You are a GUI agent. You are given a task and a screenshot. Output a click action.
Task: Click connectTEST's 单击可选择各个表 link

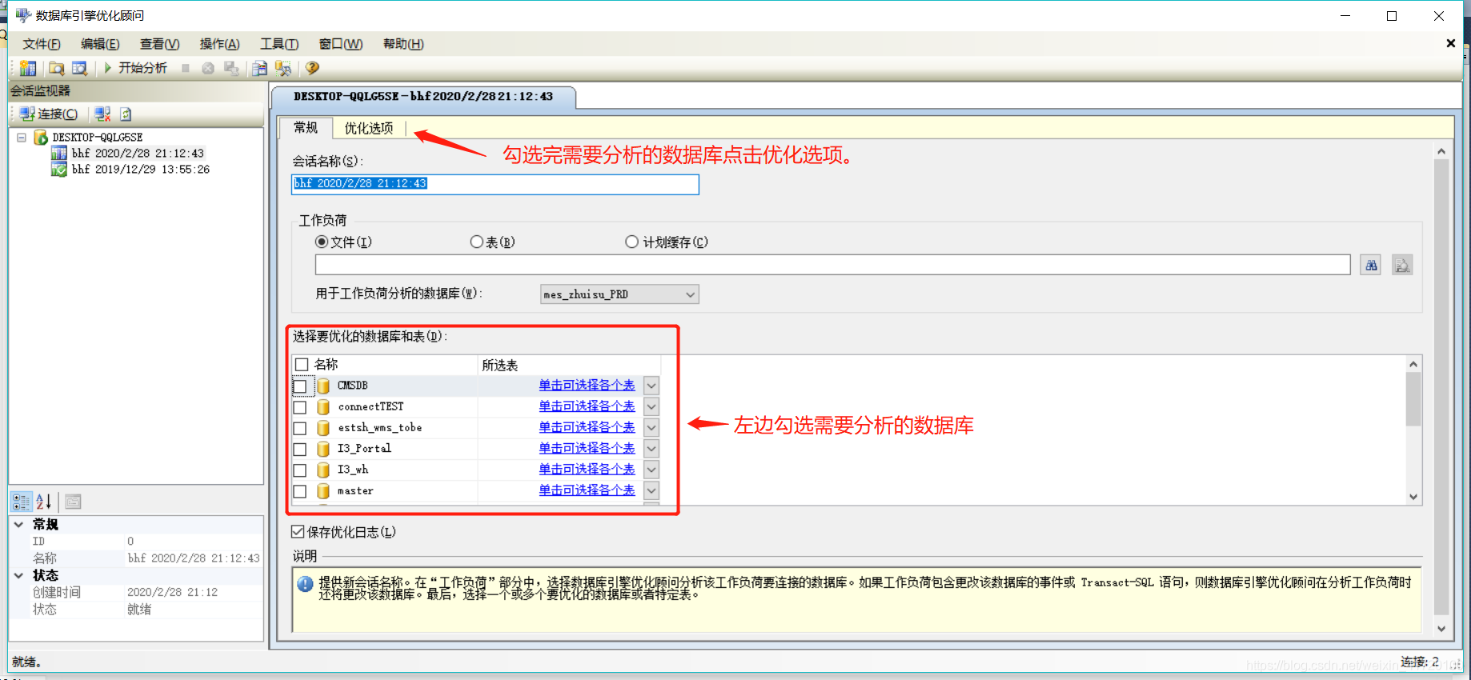coord(587,406)
